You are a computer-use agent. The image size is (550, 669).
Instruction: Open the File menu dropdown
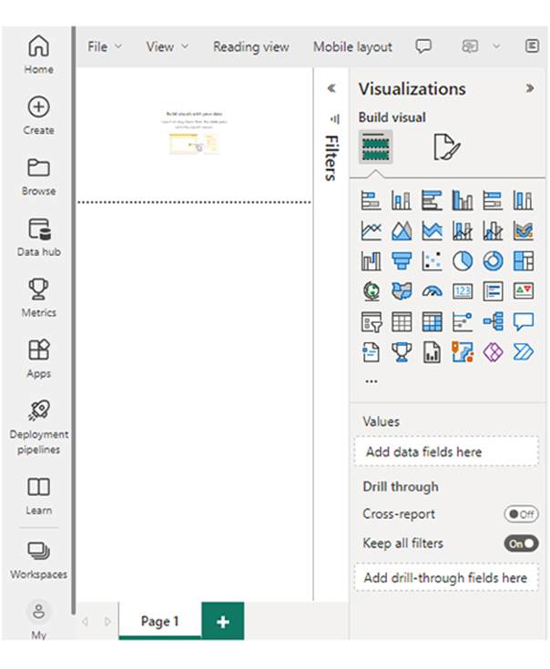[x=104, y=46]
